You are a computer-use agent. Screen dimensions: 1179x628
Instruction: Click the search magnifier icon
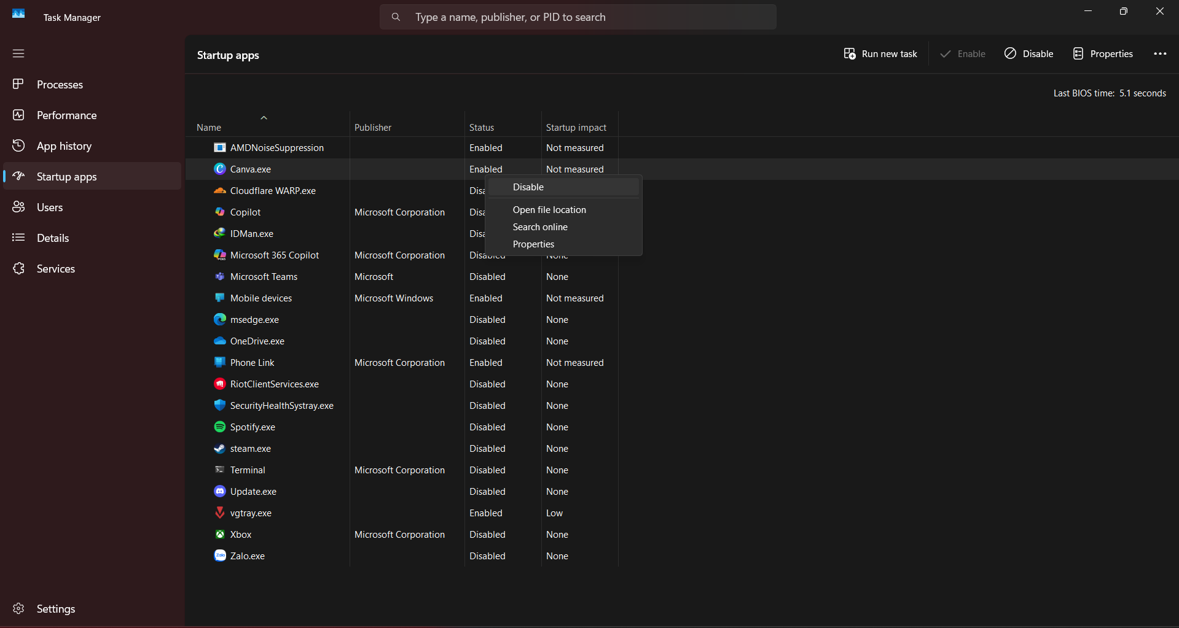(396, 17)
